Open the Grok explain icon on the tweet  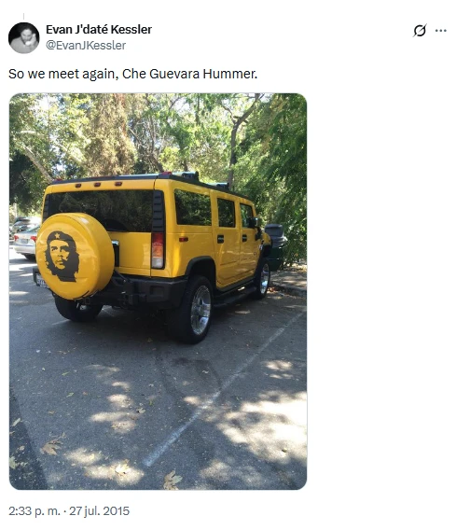420,31
